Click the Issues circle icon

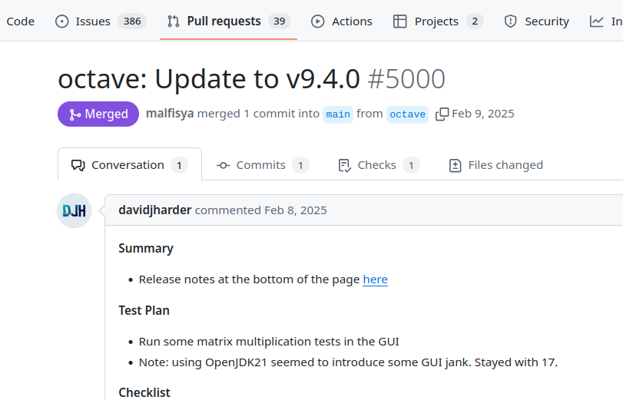[62, 21]
